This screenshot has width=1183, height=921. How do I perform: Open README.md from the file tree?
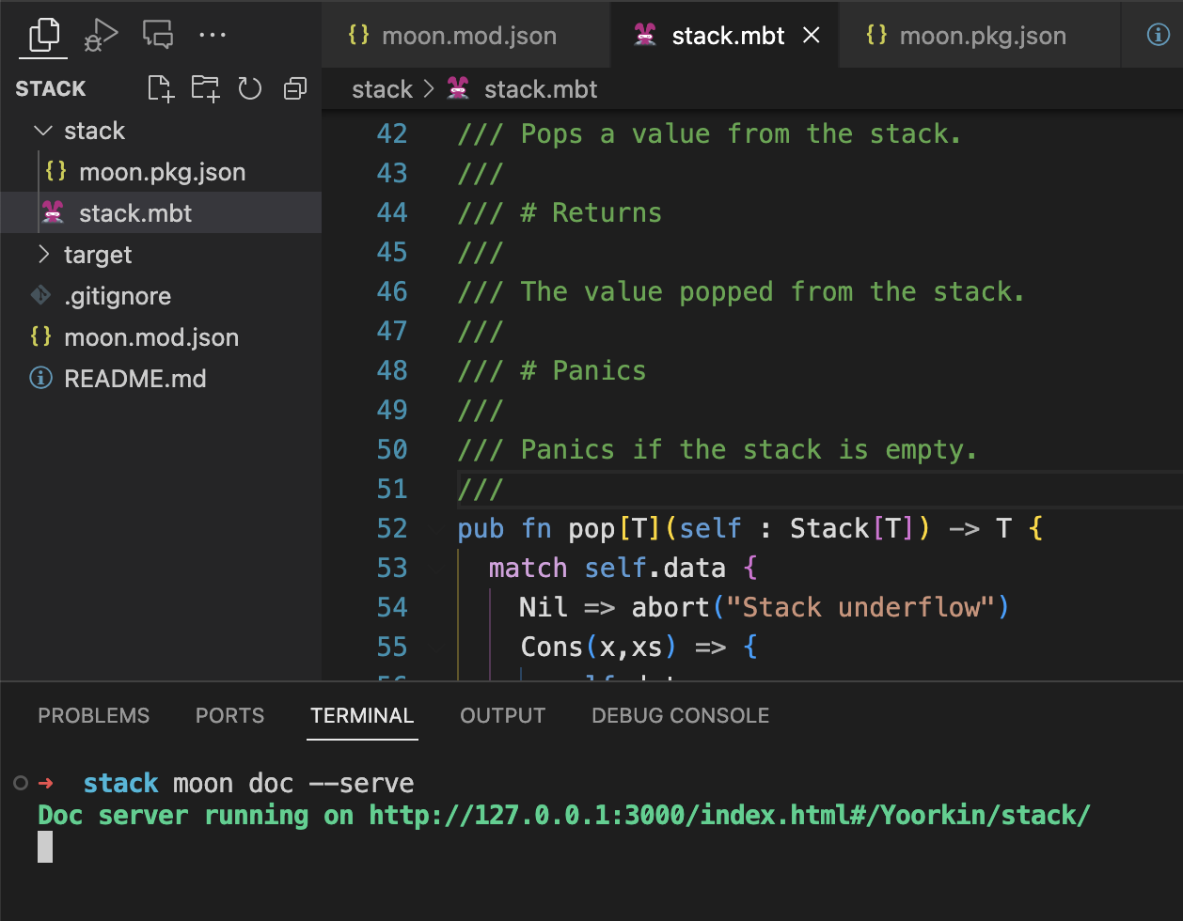(134, 379)
